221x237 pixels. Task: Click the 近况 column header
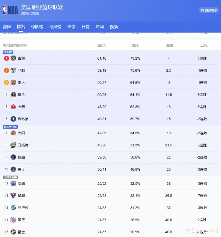pyautogui.click(x=204, y=45)
